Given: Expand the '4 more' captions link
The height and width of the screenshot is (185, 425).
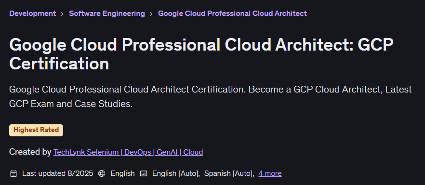Looking at the screenshot, I should coord(270,173).
